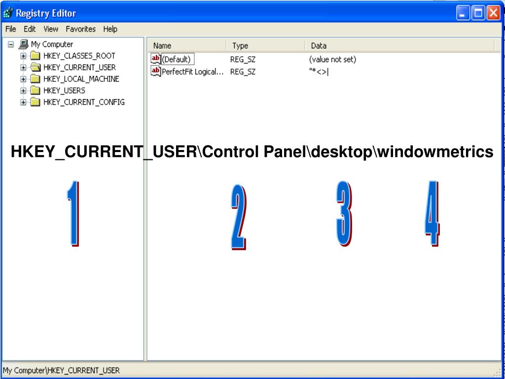Click REG_SZ type of the (Default) row
Image resolution: width=505 pixels, height=379 pixels.
pyautogui.click(x=243, y=60)
